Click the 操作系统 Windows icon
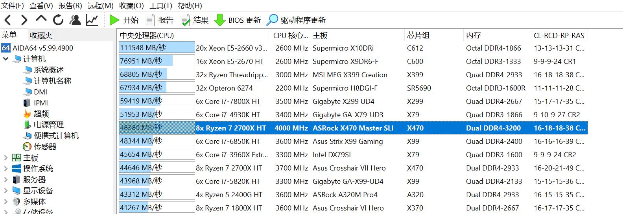This screenshot has height=214, width=623. coord(17,169)
